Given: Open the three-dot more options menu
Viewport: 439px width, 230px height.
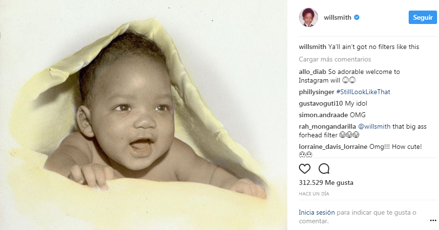Looking at the screenshot, I should click(x=433, y=220).
